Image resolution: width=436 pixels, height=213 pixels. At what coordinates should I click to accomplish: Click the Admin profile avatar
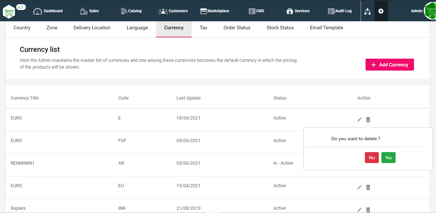pyautogui.click(x=430, y=11)
